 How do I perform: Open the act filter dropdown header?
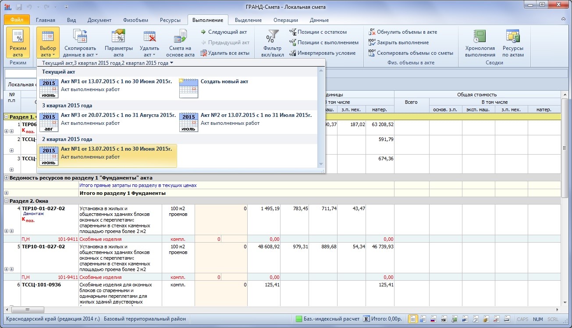tap(107, 63)
